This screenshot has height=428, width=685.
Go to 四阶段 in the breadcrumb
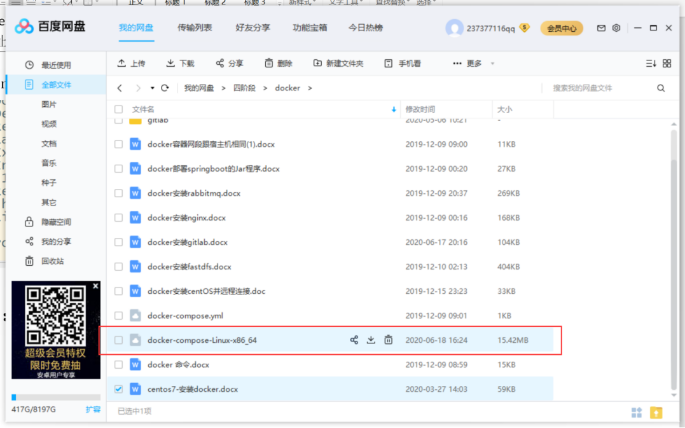pyautogui.click(x=244, y=88)
